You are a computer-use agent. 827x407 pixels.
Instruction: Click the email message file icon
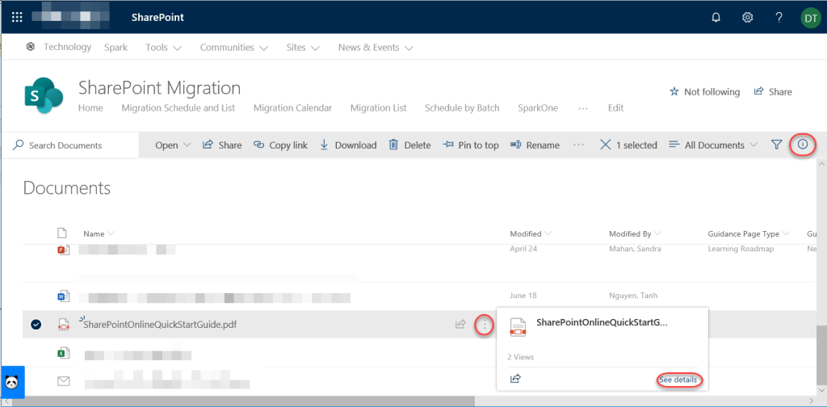tap(63, 380)
